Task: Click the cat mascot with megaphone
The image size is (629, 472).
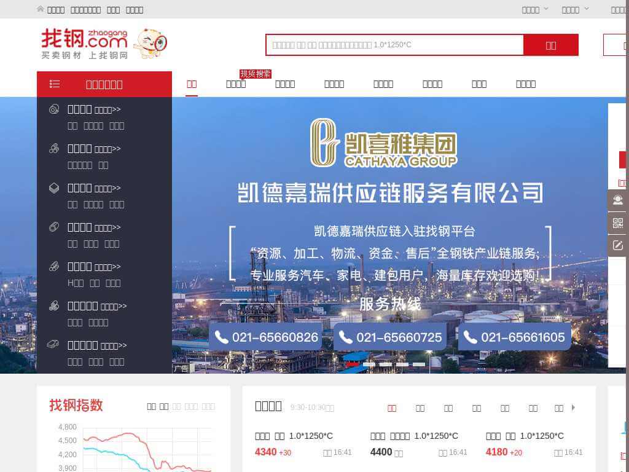Action: [150, 44]
